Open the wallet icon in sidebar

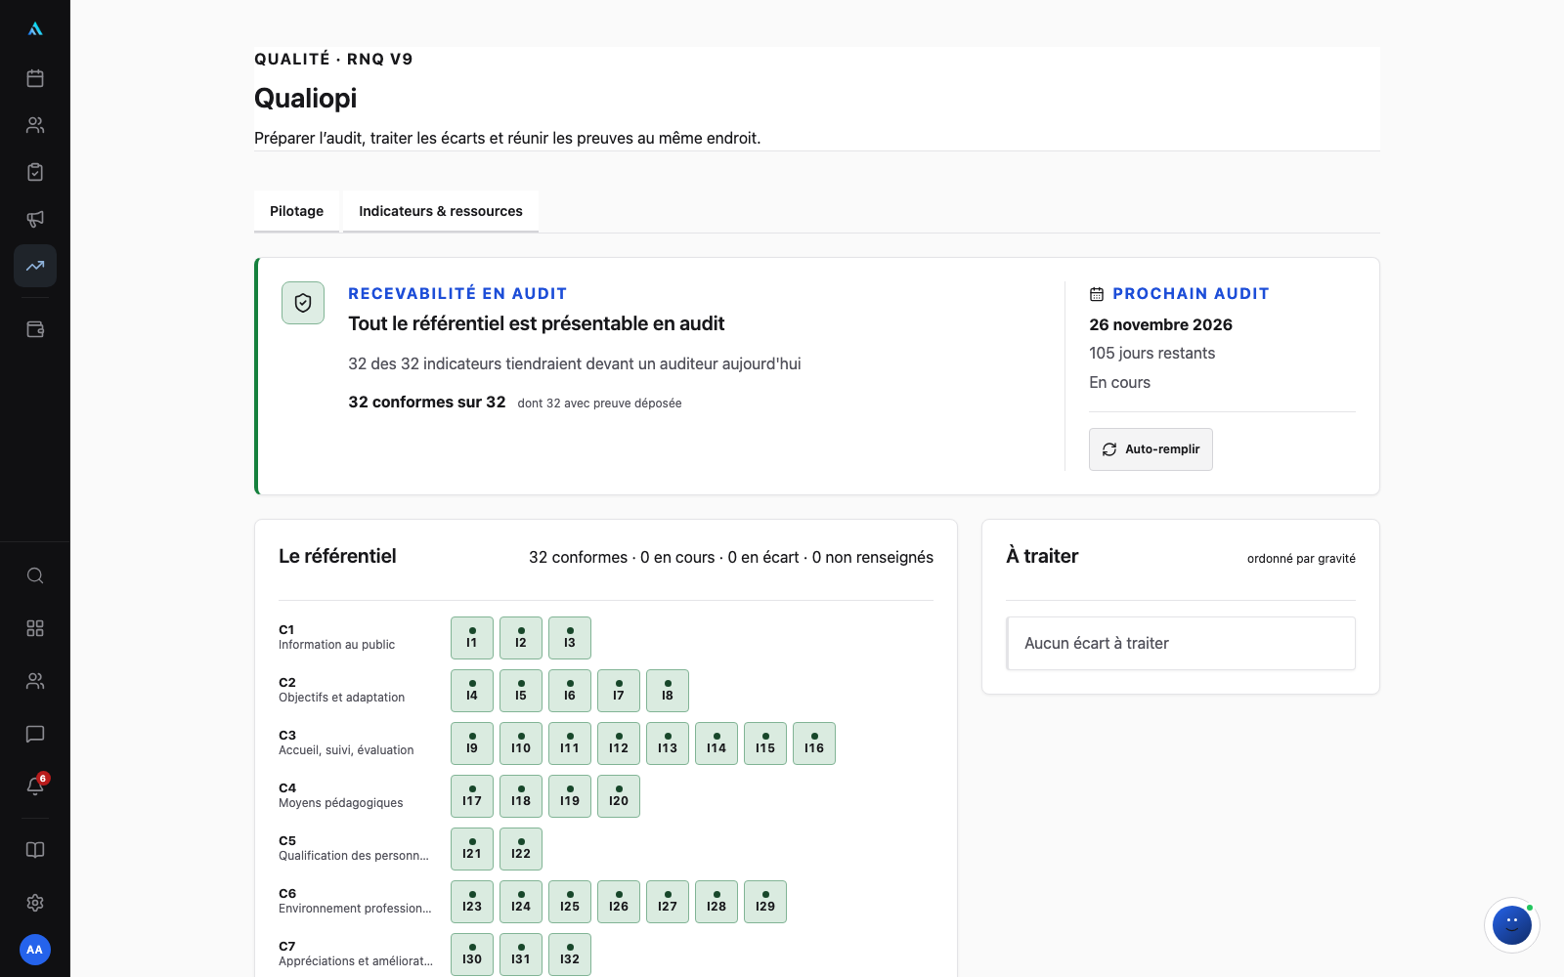tap(35, 329)
